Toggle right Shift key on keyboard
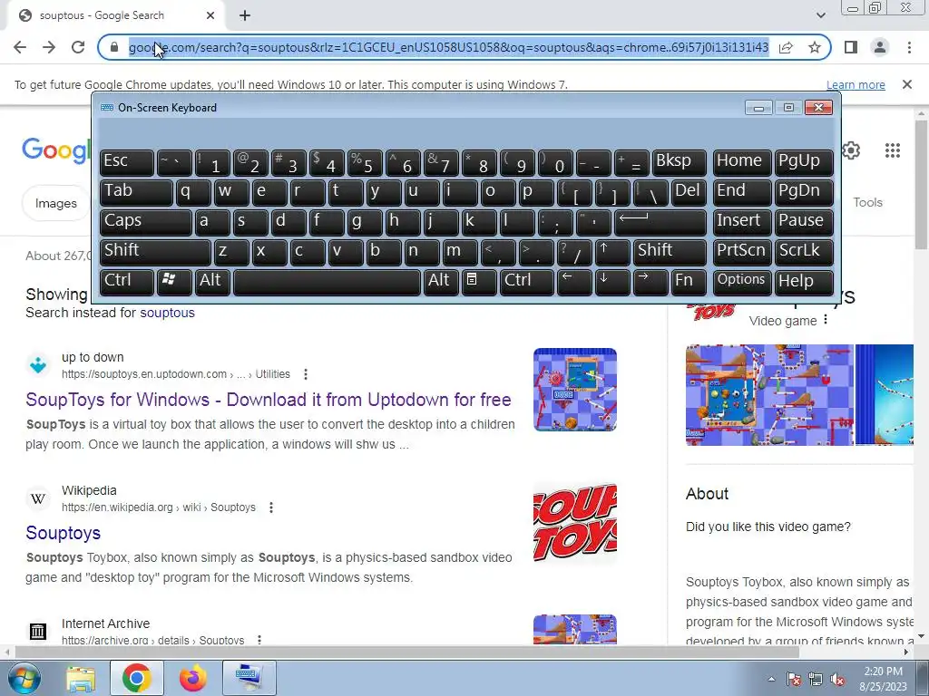929x696 pixels. [670, 252]
